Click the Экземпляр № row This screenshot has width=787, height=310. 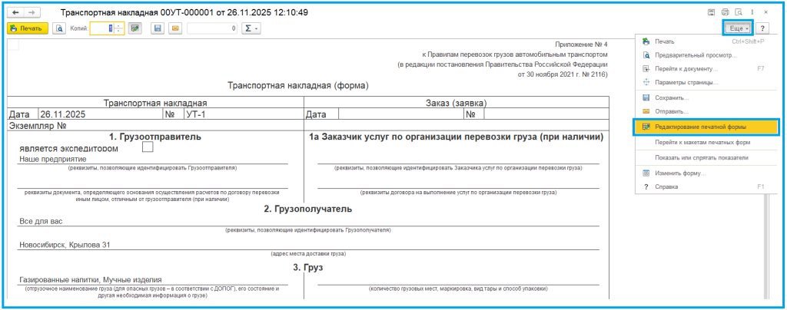click(x=155, y=126)
